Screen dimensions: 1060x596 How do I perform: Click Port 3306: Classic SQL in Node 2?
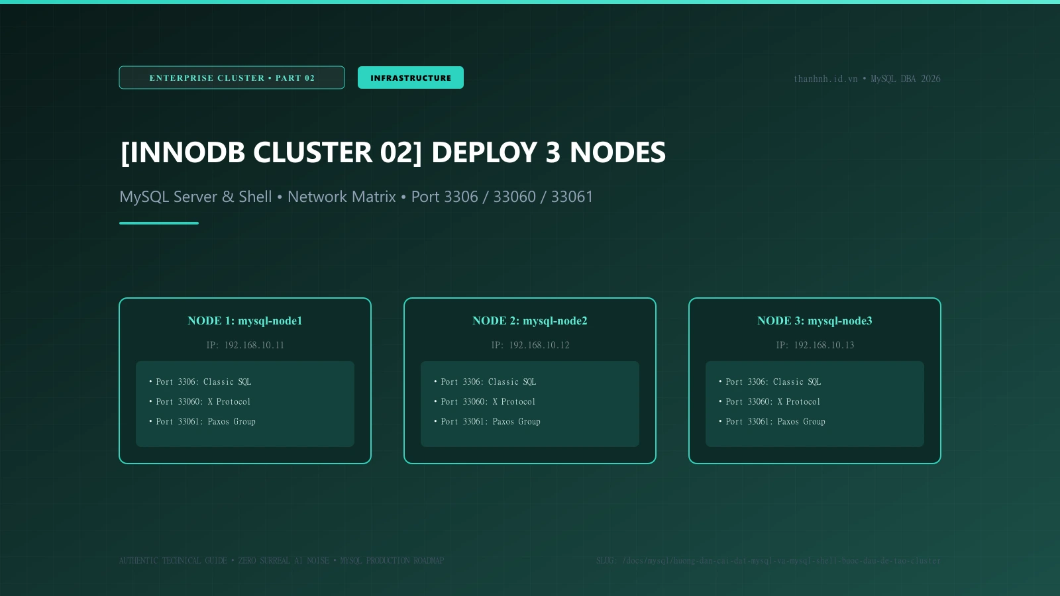(x=485, y=382)
